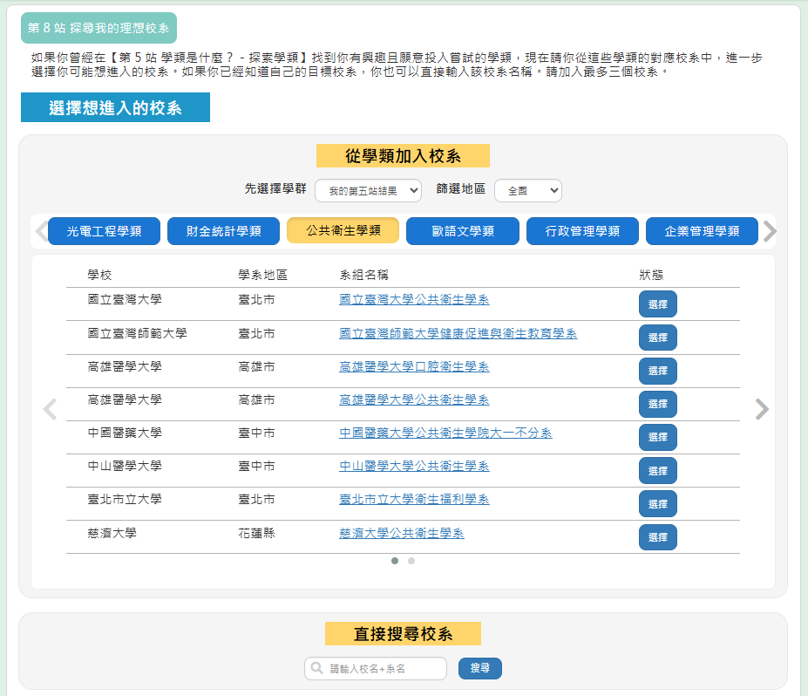Image resolution: width=808 pixels, height=696 pixels.
Task: Switch to 財金統計學類 tab
Action: [223, 231]
